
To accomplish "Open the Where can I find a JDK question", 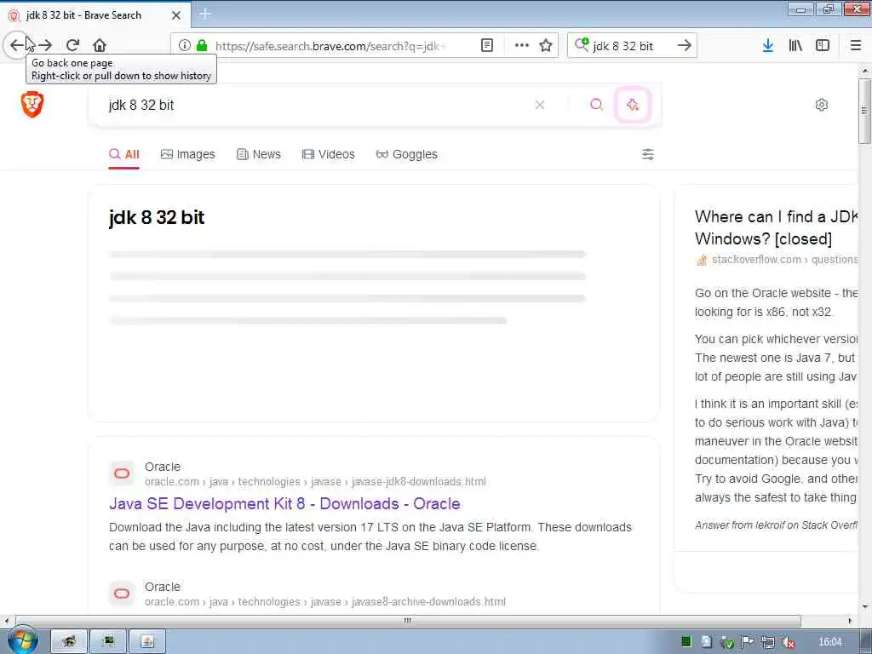I will [x=776, y=227].
